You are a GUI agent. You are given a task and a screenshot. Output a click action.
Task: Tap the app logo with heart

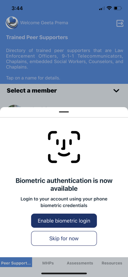click(x=12, y=23)
